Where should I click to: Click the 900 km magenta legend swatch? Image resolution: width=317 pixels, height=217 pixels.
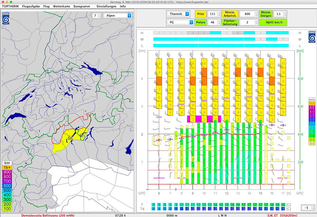pyautogui.click(x=7, y=173)
